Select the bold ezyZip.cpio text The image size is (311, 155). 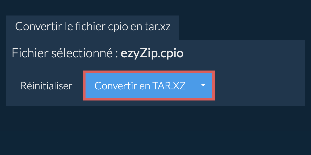[x=152, y=53]
